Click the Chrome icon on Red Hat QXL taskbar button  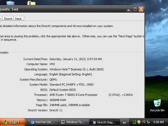(32, 122)
